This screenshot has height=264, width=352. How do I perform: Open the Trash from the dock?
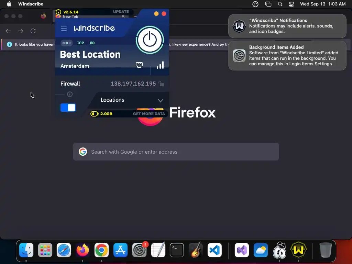tap(325, 250)
